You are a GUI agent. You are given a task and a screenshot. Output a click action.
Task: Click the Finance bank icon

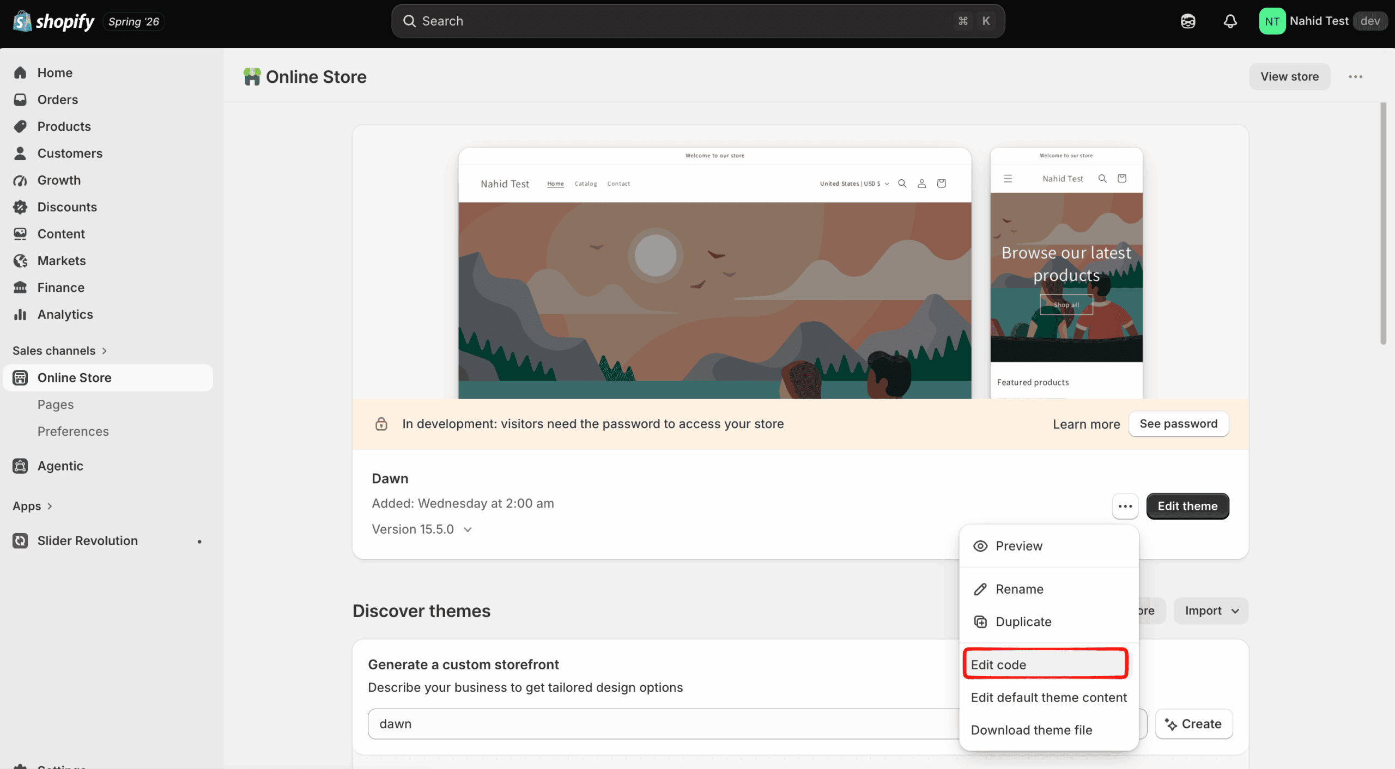(x=20, y=288)
